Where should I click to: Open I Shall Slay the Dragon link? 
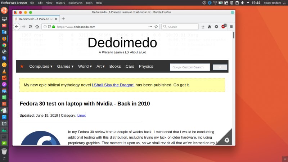pyautogui.click(x=113, y=85)
